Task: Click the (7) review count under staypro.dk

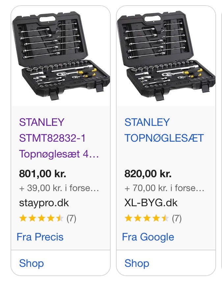Action: [71, 218]
